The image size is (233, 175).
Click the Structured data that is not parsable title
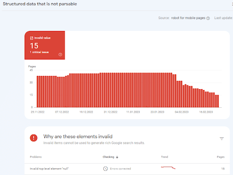(x=40, y=4)
